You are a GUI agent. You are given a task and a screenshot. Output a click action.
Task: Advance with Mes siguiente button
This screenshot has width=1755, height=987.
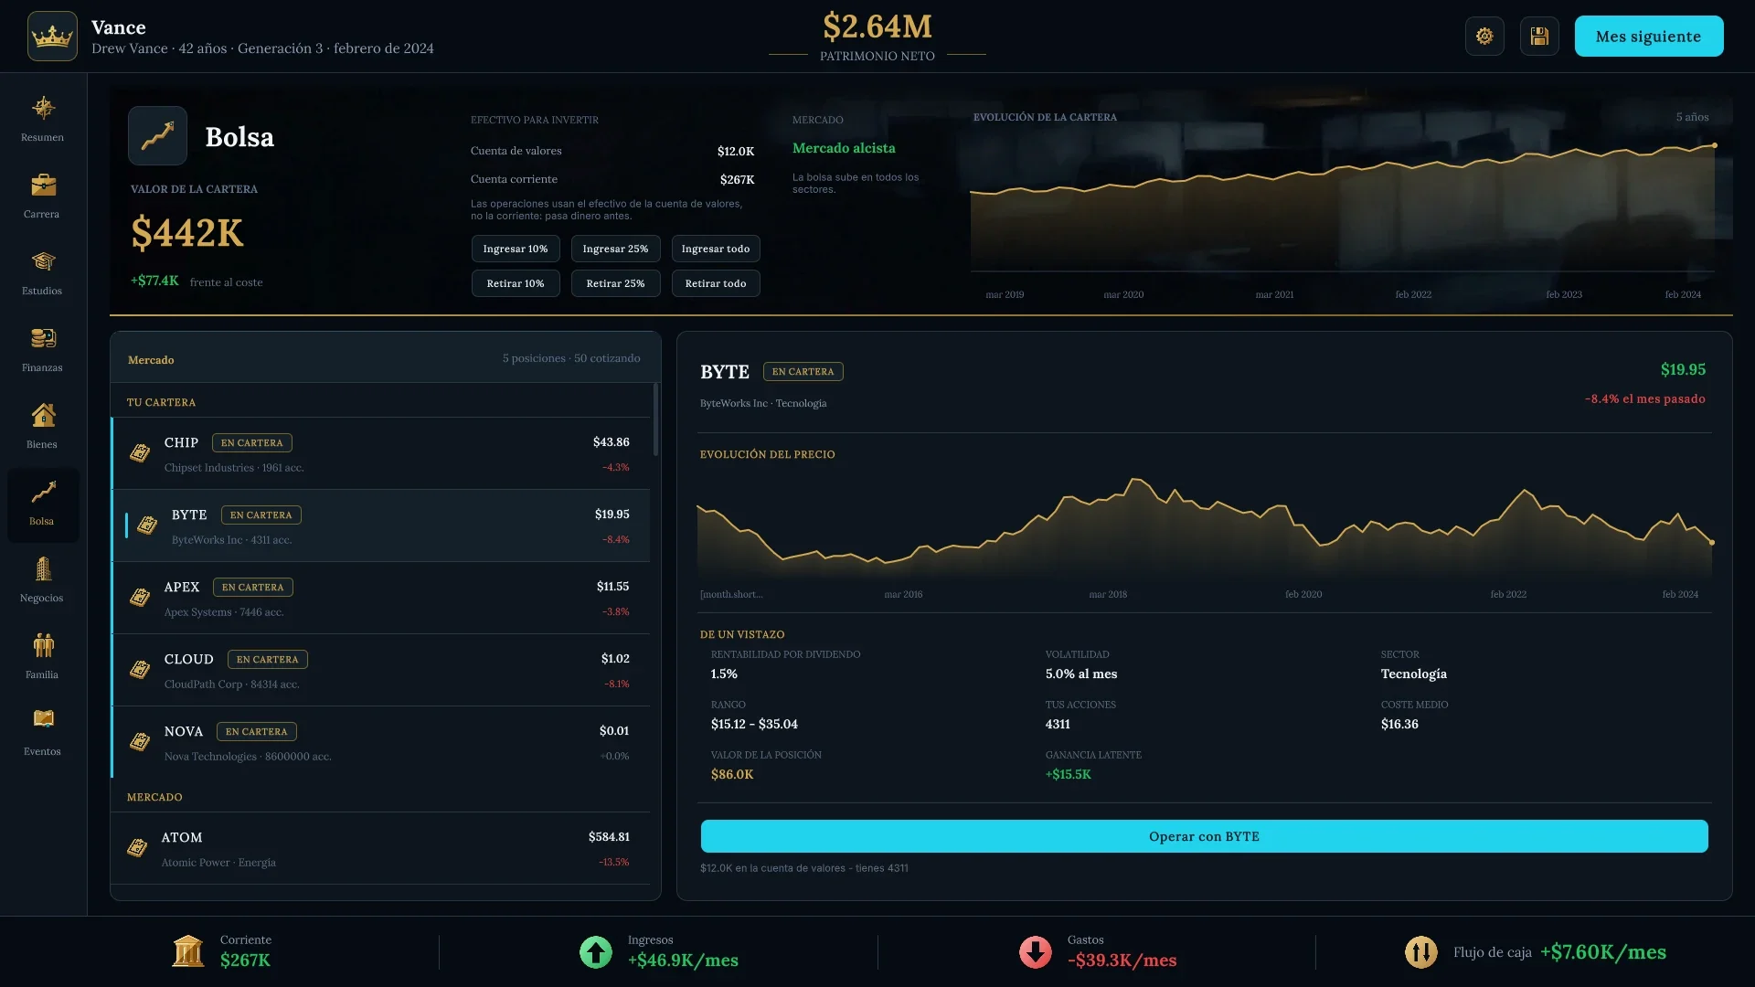[x=1648, y=37]
